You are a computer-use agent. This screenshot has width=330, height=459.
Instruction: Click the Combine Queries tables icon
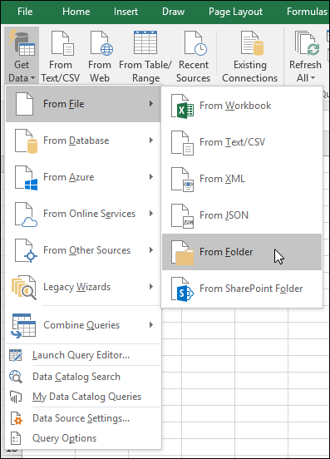tap(23, 325)
